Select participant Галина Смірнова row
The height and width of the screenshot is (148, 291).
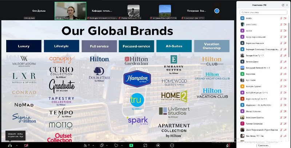click(x=264, y=124)
